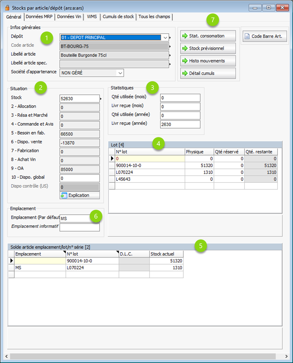
Task: Click the Explication button icon
Action: point(64,196)
